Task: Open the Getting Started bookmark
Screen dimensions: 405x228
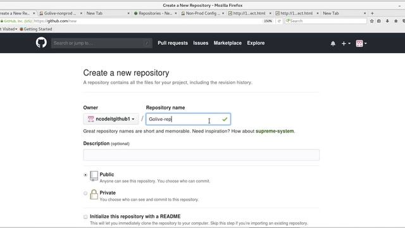Action: coord(36,29)
